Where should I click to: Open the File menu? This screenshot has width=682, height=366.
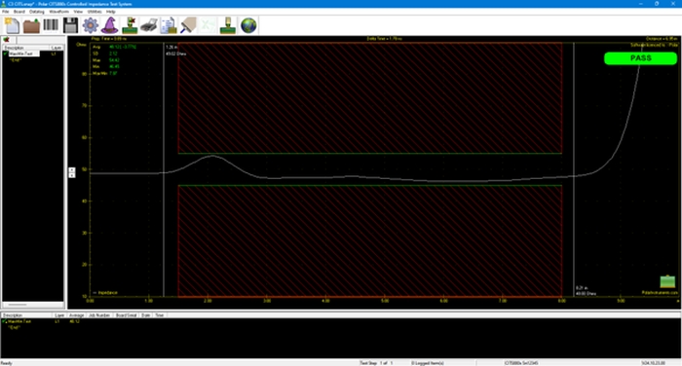(5, 12)
